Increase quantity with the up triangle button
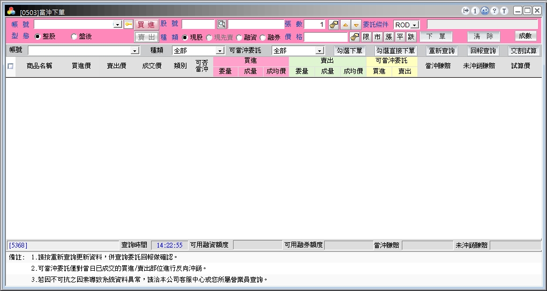547x291 pixels. click(x=345, y=25)
